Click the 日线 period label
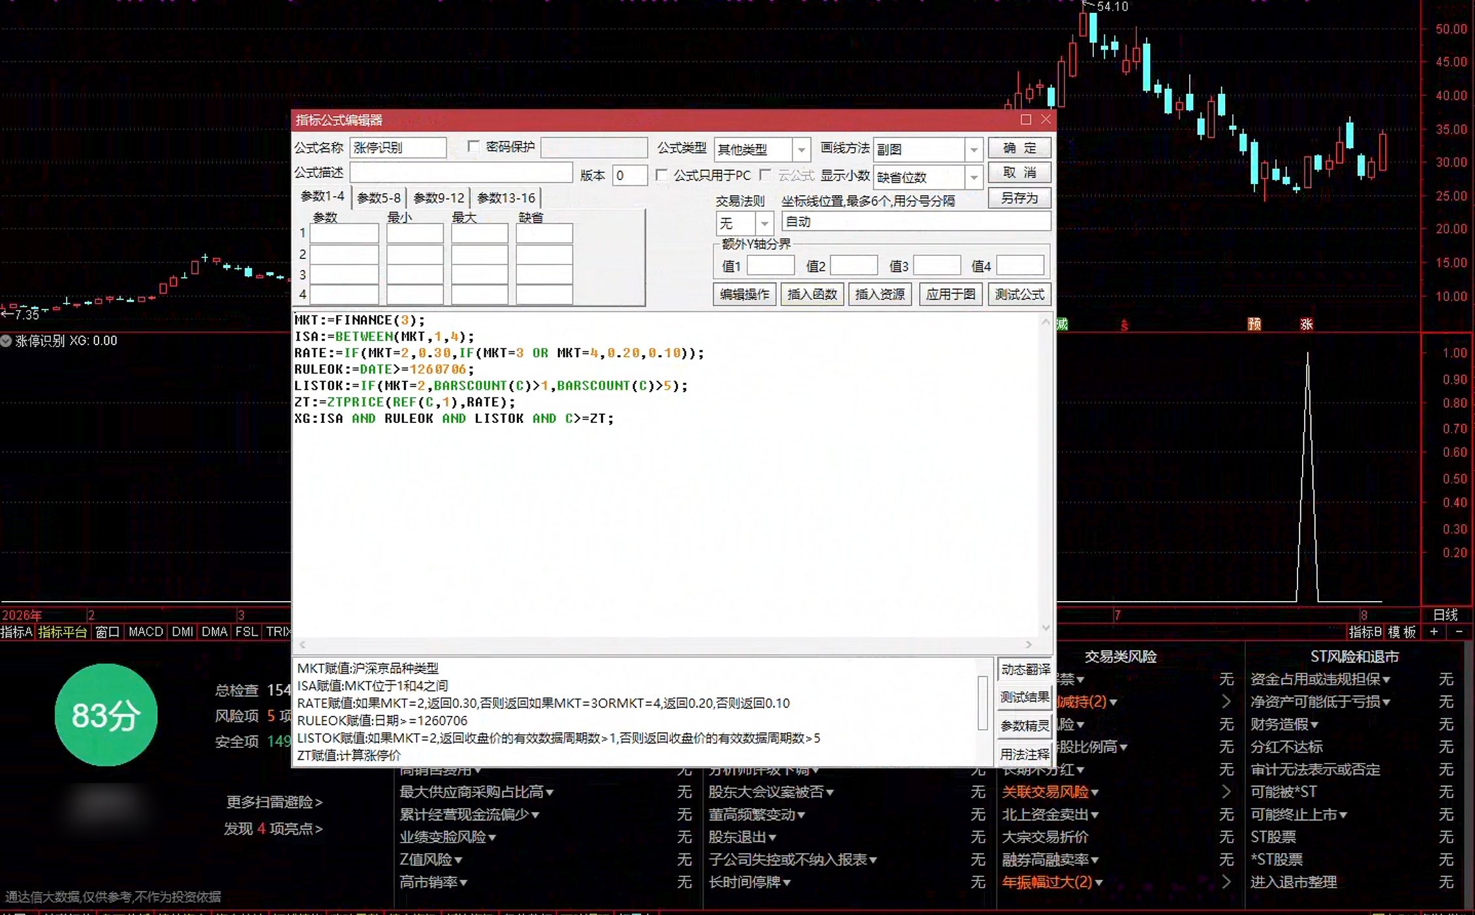This screenshot has height=915, width=1475. point(1445,615)
